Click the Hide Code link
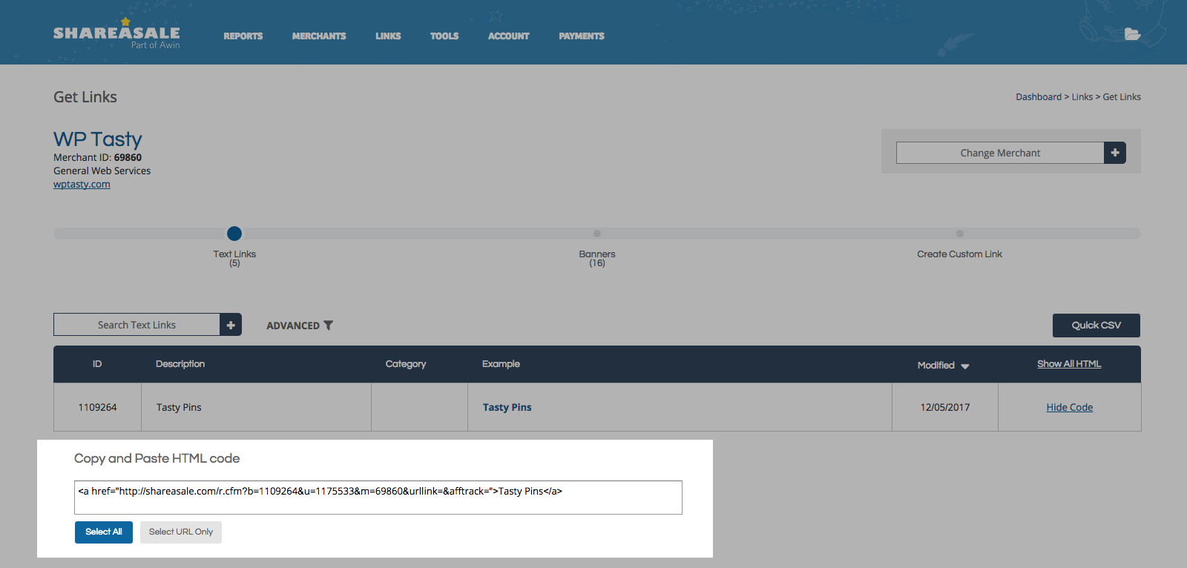The height and width of the screenshot is (568, 1187). tap(1070, 407)
